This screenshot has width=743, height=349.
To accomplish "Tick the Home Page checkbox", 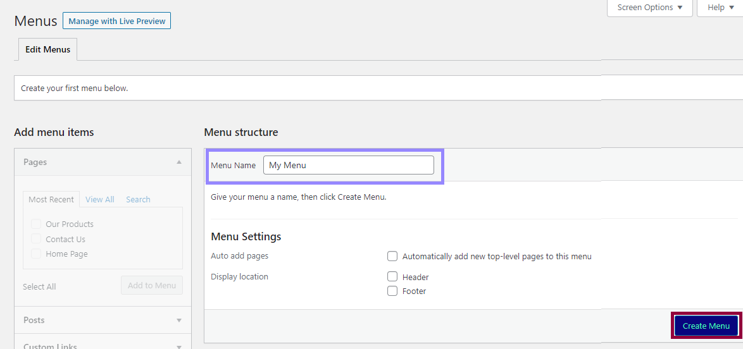I will [37, 254].
